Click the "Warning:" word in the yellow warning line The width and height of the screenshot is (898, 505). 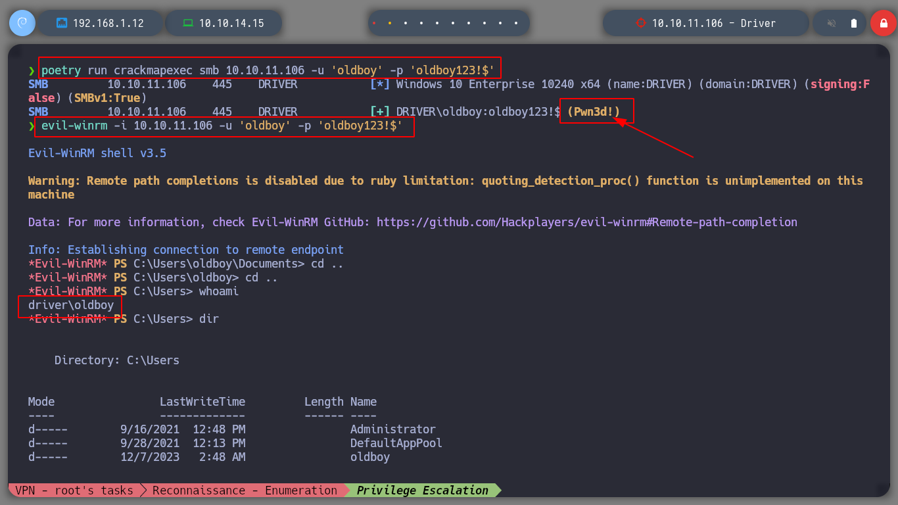tap(55, 181)
